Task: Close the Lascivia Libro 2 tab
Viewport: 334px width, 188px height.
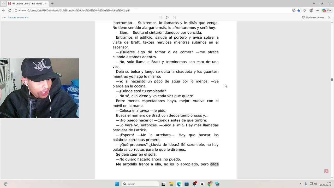Action: [46, 3]
